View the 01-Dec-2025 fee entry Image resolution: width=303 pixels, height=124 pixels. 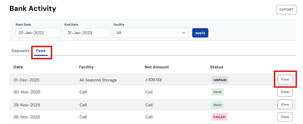[x=285, y=80]
